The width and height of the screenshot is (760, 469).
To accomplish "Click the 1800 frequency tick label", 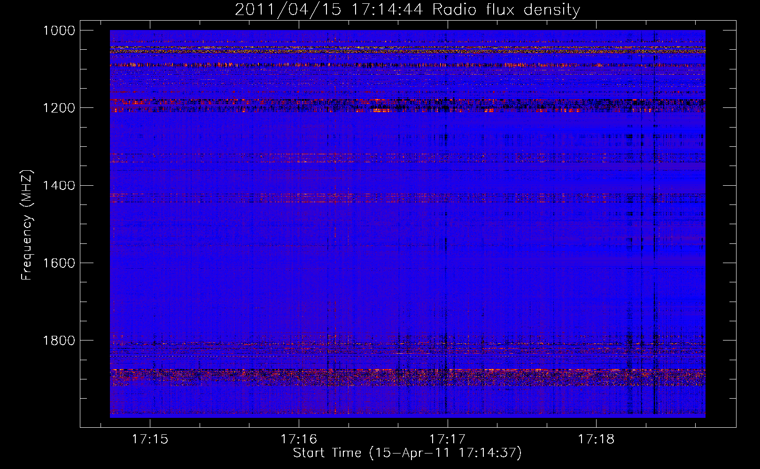I will [x=59, y=340].
